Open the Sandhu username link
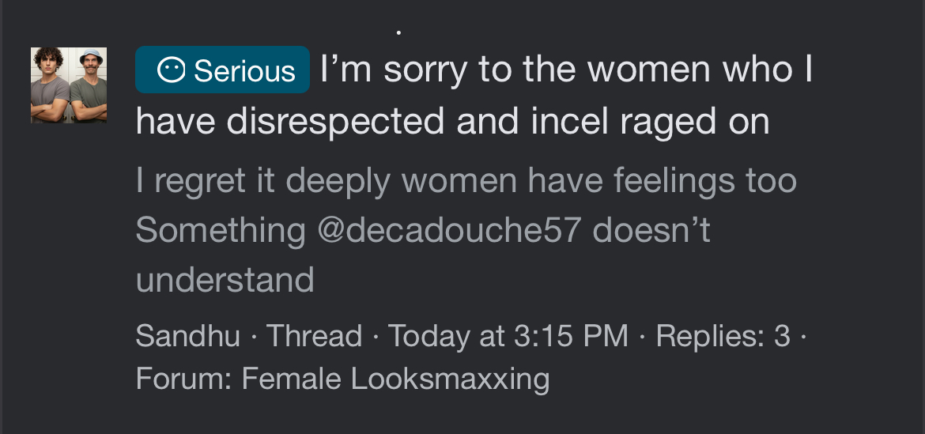Image resolution: width=925 pixels, height=434 pixels. pos(187,336)
